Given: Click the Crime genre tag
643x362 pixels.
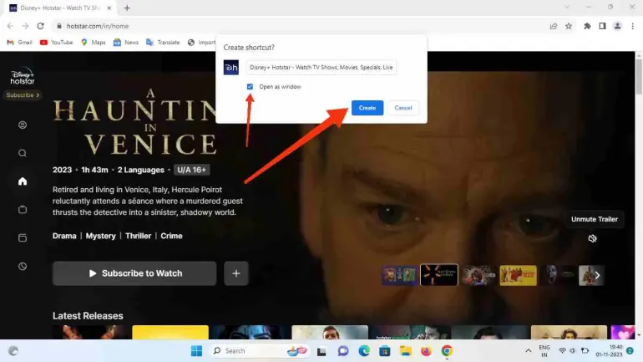Looking at the screenshot, I should click(171, 236).
